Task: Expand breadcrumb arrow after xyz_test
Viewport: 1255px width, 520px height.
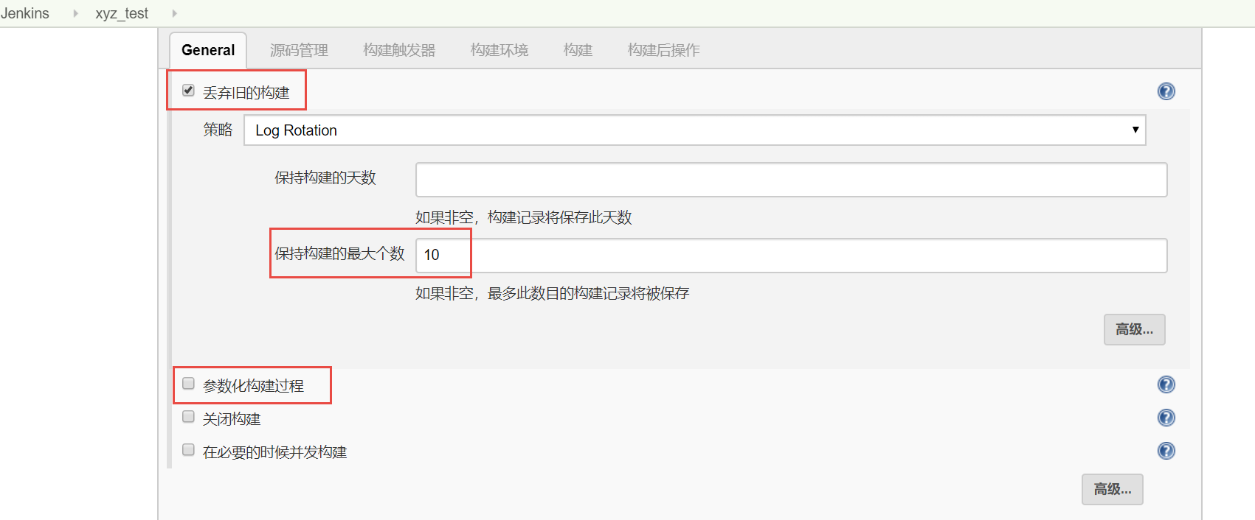Action: (174, 13)
